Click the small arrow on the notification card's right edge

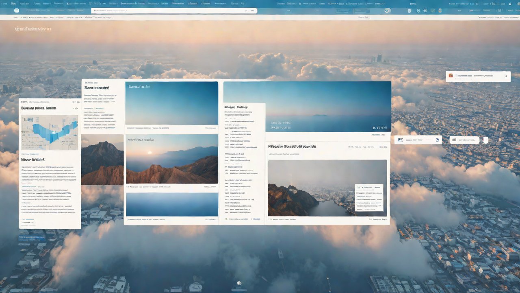[x=506, y=75]
